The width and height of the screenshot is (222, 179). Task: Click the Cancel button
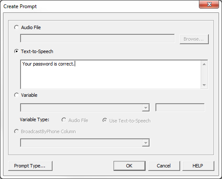point(164,166)
